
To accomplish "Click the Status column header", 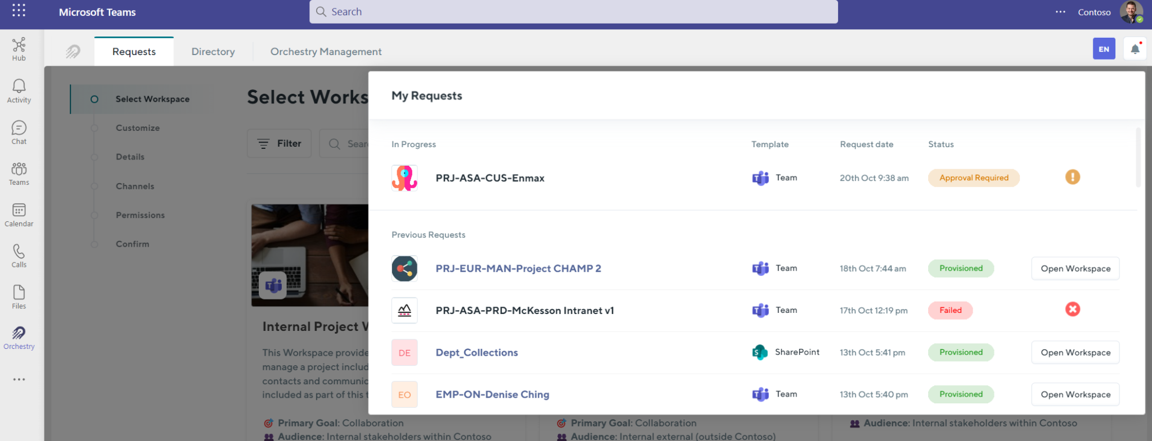I will [x=940, y=144].
